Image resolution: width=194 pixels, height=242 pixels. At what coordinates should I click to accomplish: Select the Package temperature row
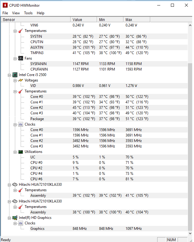(37, 119)
